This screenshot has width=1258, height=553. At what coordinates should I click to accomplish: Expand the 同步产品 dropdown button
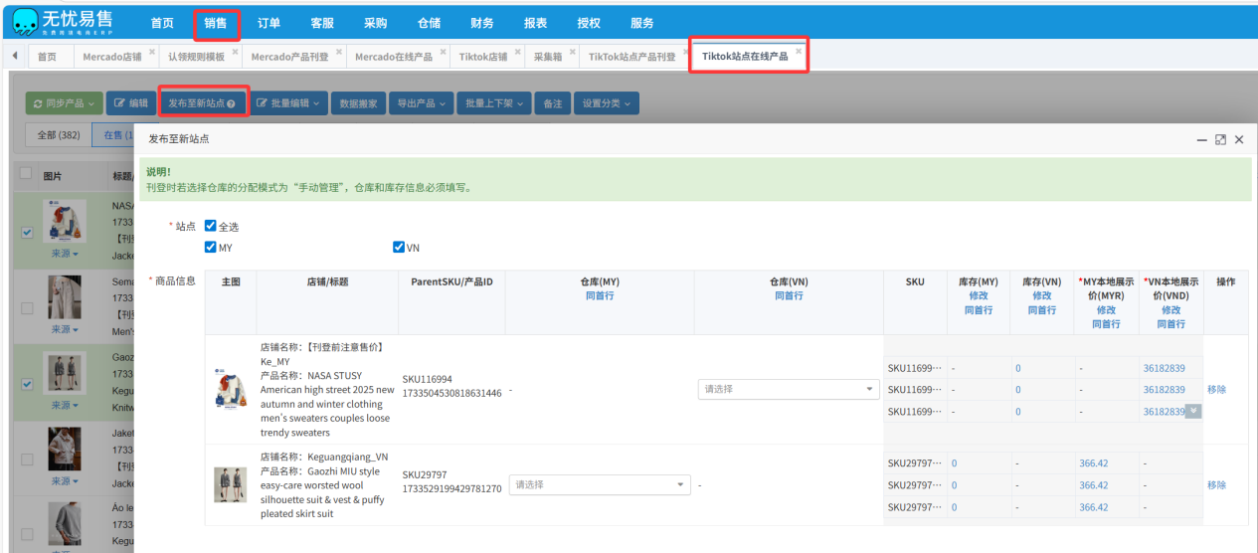click(x=65, y=103)
